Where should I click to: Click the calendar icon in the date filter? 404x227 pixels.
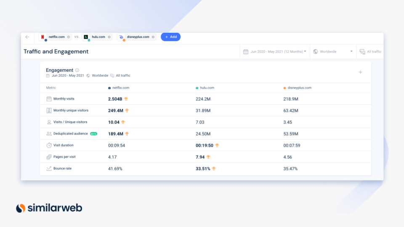coord(245,52)
